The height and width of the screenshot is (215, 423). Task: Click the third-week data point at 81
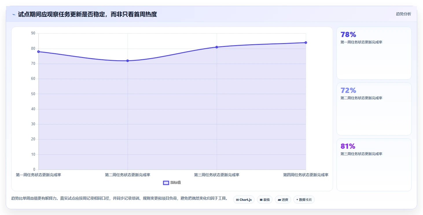[x=217, y=47]
